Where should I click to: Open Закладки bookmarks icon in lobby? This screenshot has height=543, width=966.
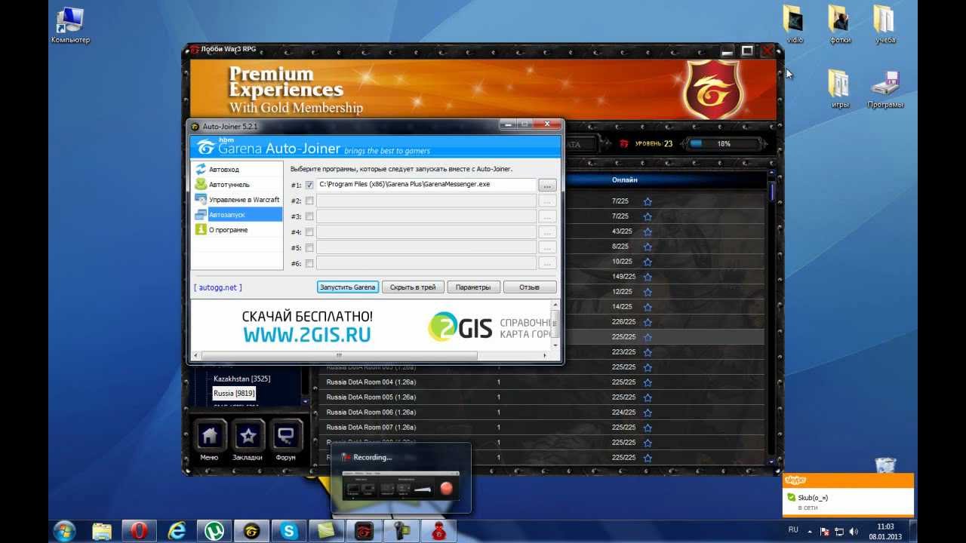coord(248,436)
